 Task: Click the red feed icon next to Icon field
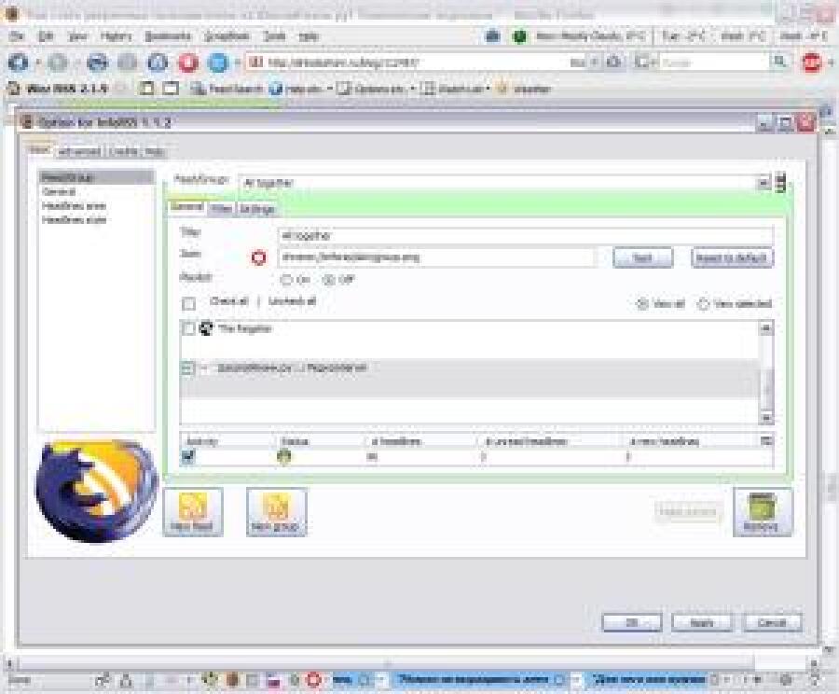click(x=258, y=257)
